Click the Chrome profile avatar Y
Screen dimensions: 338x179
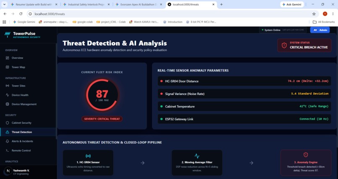click(x=325, y=14)
